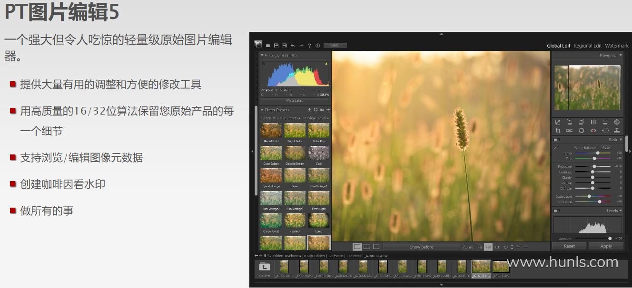Click the Apply button

click(606, 246)
